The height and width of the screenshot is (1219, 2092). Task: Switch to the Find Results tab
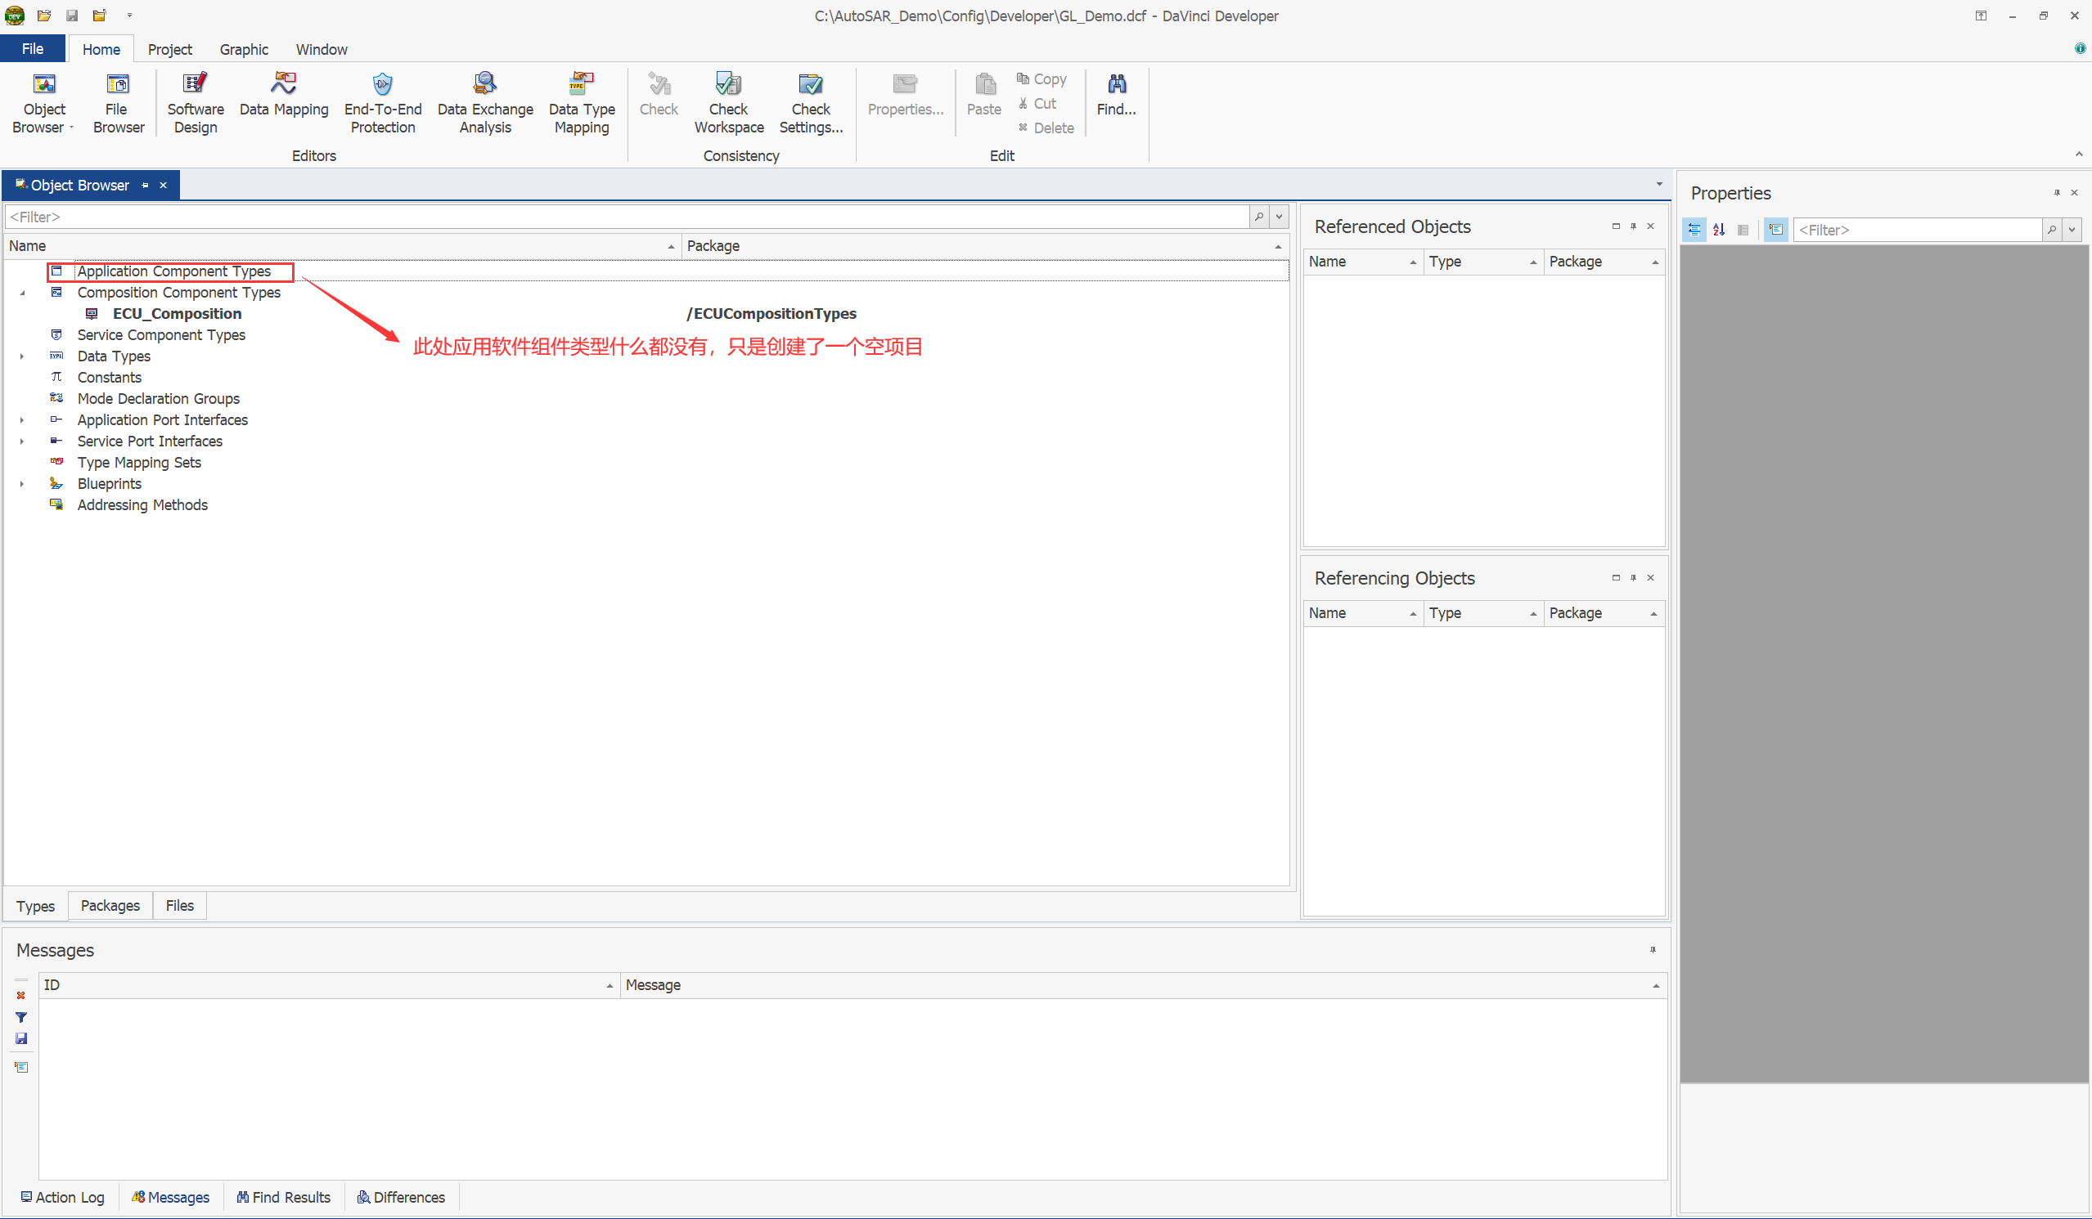tap(284, 1197)
